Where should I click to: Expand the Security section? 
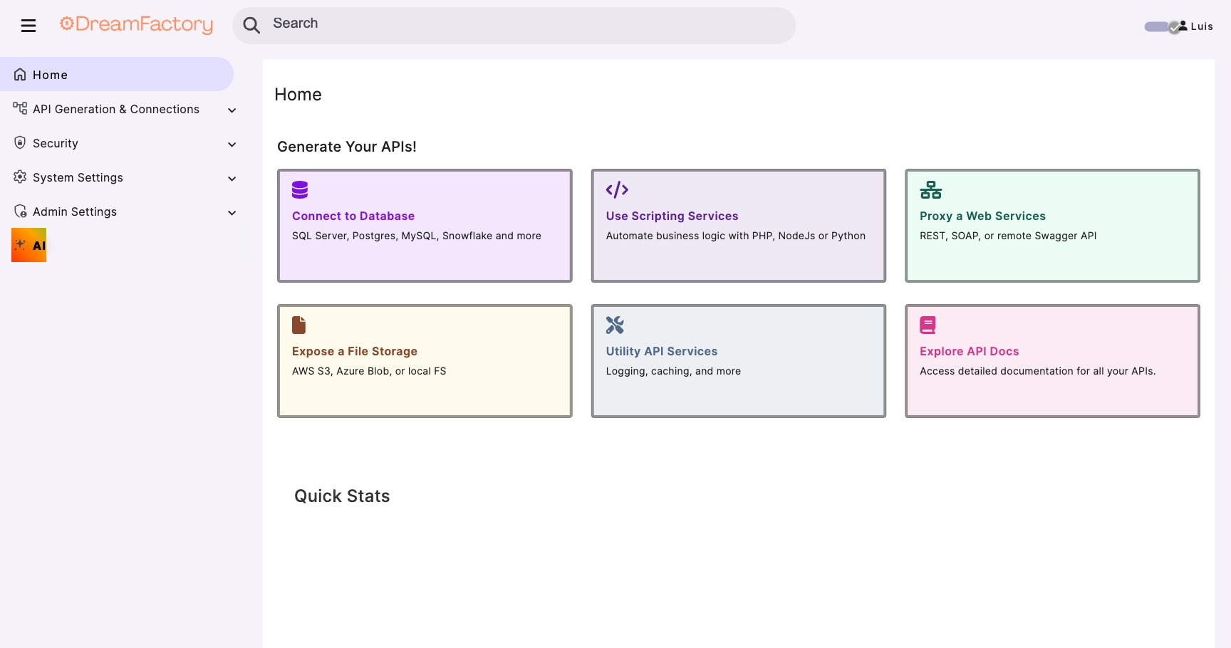tap(232, 144)
